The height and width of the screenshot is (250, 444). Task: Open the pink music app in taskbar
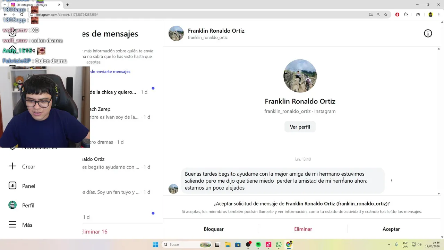point(268,244)
